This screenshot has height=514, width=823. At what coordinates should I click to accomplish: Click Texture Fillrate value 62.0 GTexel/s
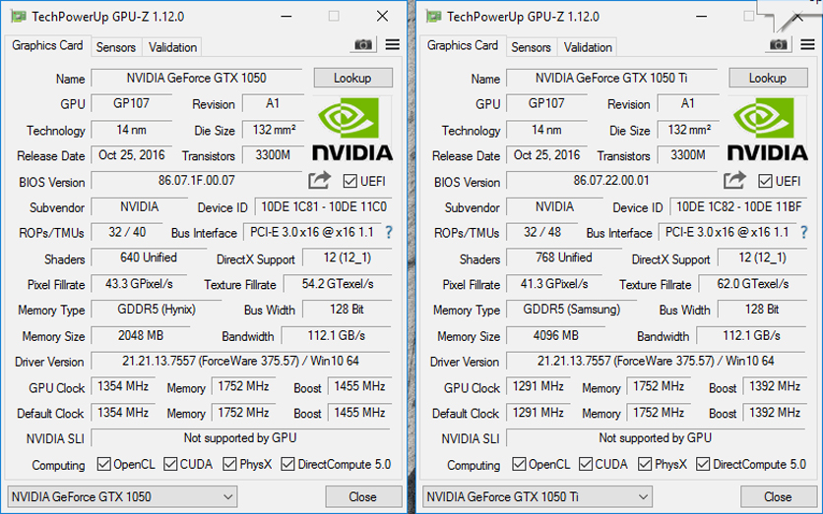click(753, 284)
